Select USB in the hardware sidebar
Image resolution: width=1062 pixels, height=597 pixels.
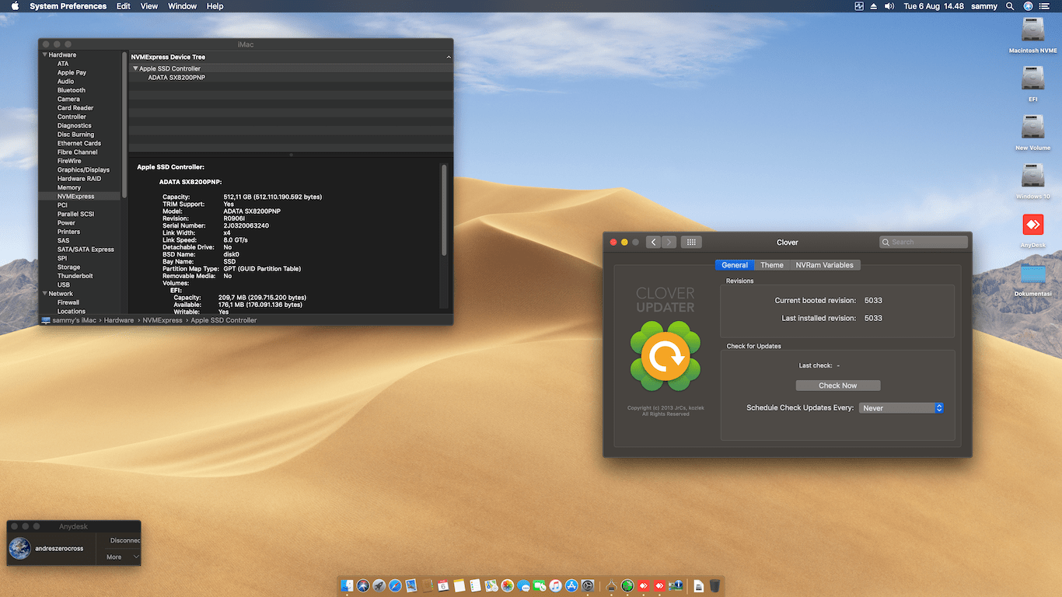64,285
